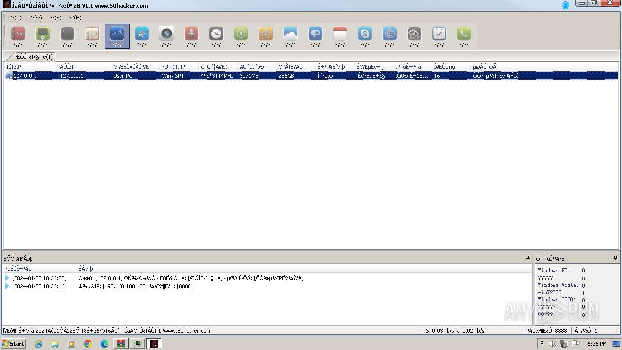Click the green phone handset toolbar icon
The height and width of the screenshot is (350, 622).
click(x=464, y=36)
